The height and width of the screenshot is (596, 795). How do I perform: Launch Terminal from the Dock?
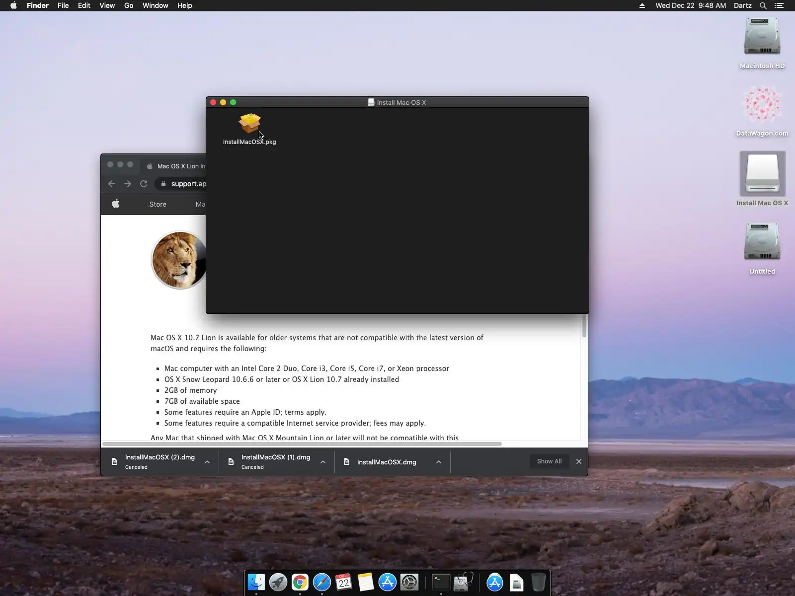coord(441,582)
